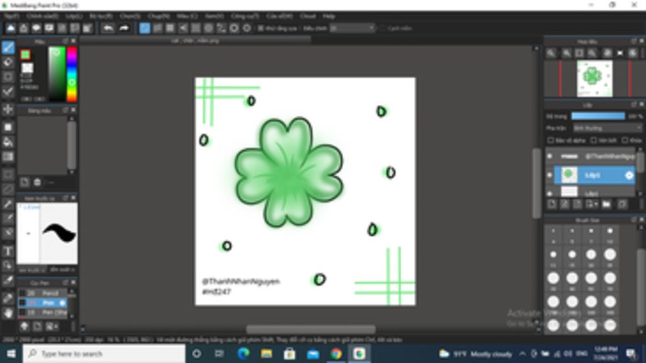Click the green foreground color swatch

coord(25,54)
